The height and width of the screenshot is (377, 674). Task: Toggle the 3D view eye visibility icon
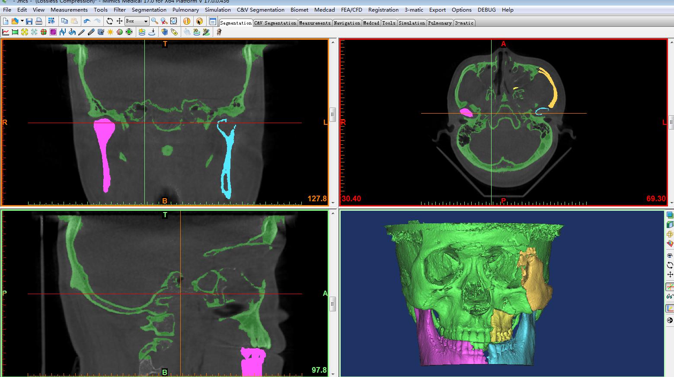[670, 255]
